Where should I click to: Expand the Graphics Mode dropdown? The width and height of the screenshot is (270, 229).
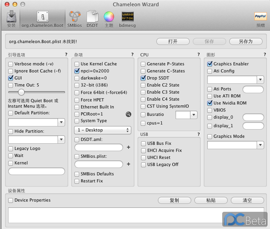pos(260,145)
